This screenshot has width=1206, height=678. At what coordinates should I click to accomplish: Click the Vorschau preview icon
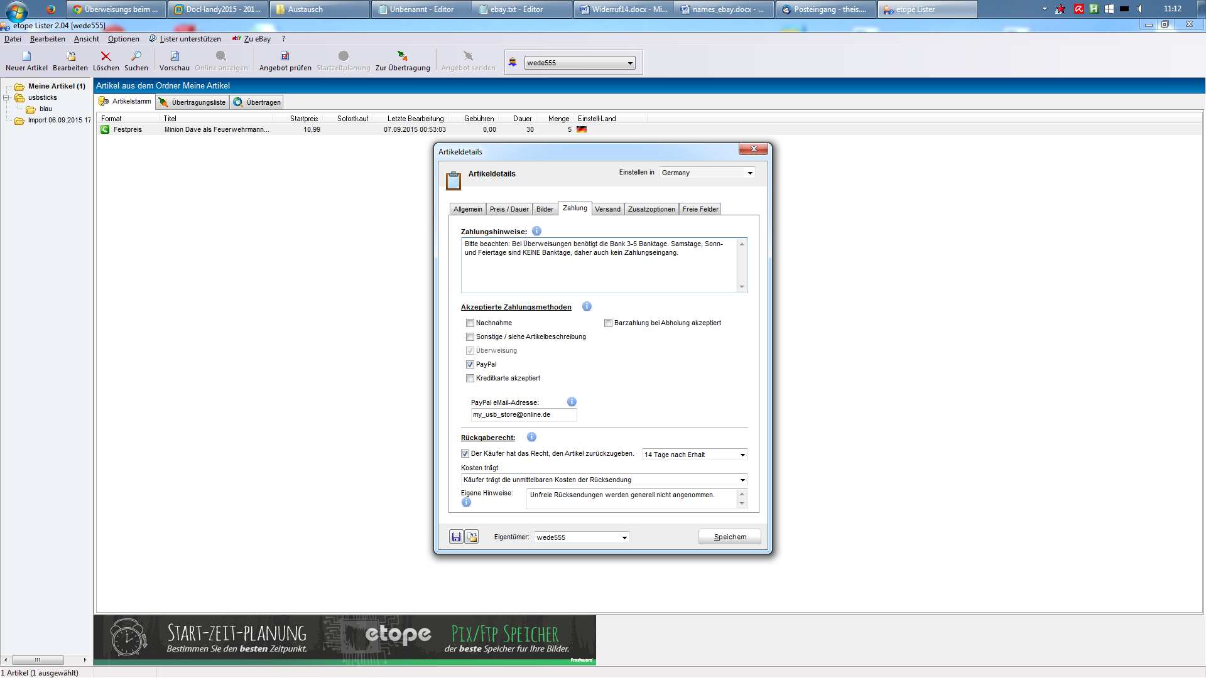[175, 56]
